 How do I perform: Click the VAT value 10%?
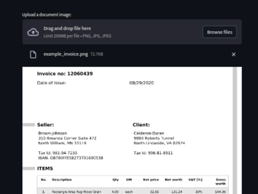click(x=199, y=192)
